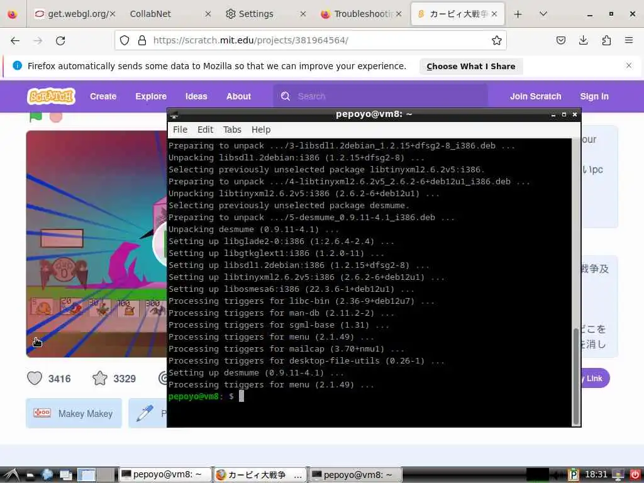Close the CollabNet tab
The image size is (644, 483).
pos(208,14)
